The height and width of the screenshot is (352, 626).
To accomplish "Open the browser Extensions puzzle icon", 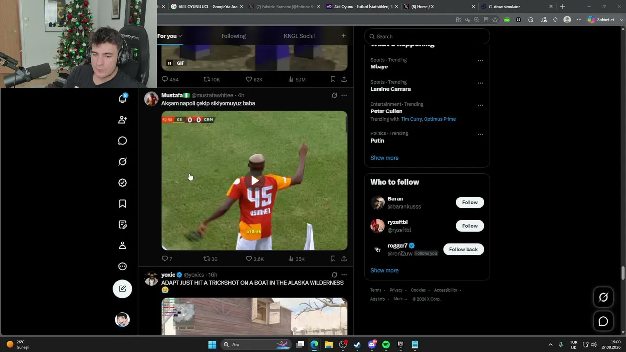I will [530, 20].
